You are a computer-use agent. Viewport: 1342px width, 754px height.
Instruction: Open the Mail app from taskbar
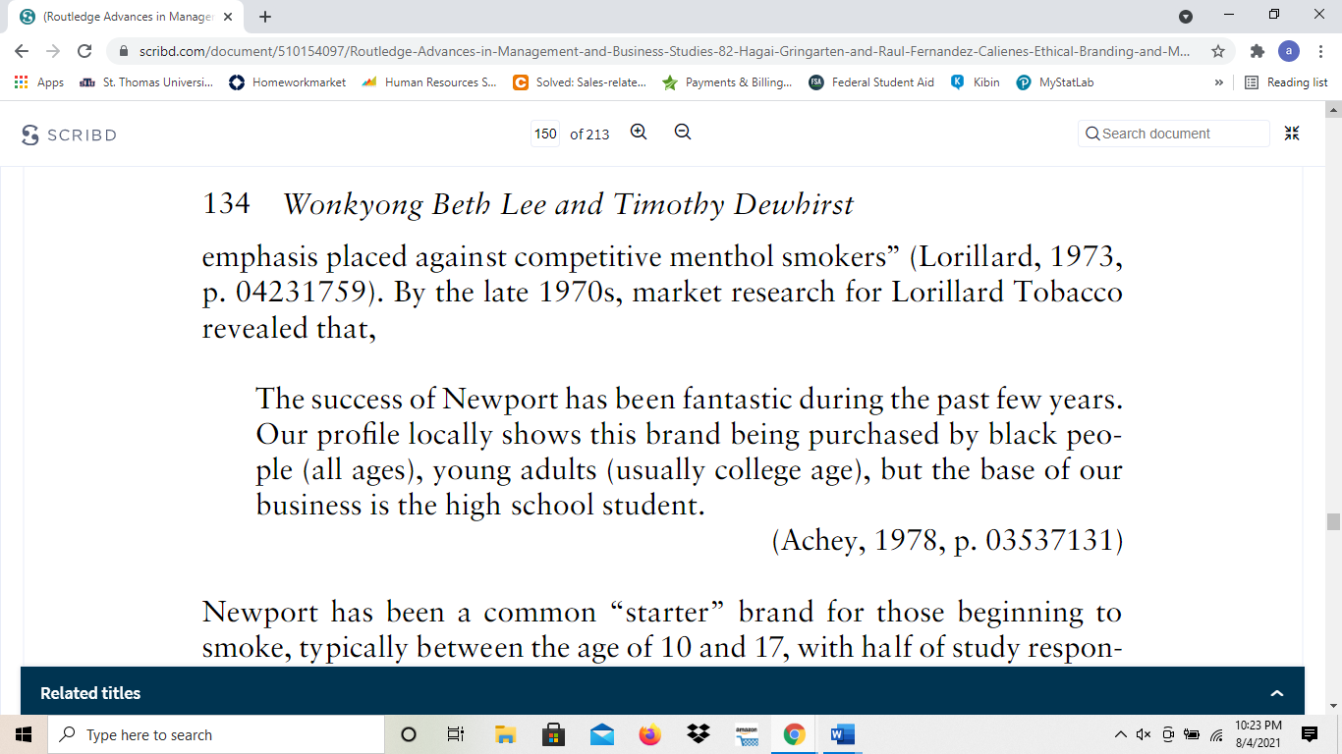point(601,734)
